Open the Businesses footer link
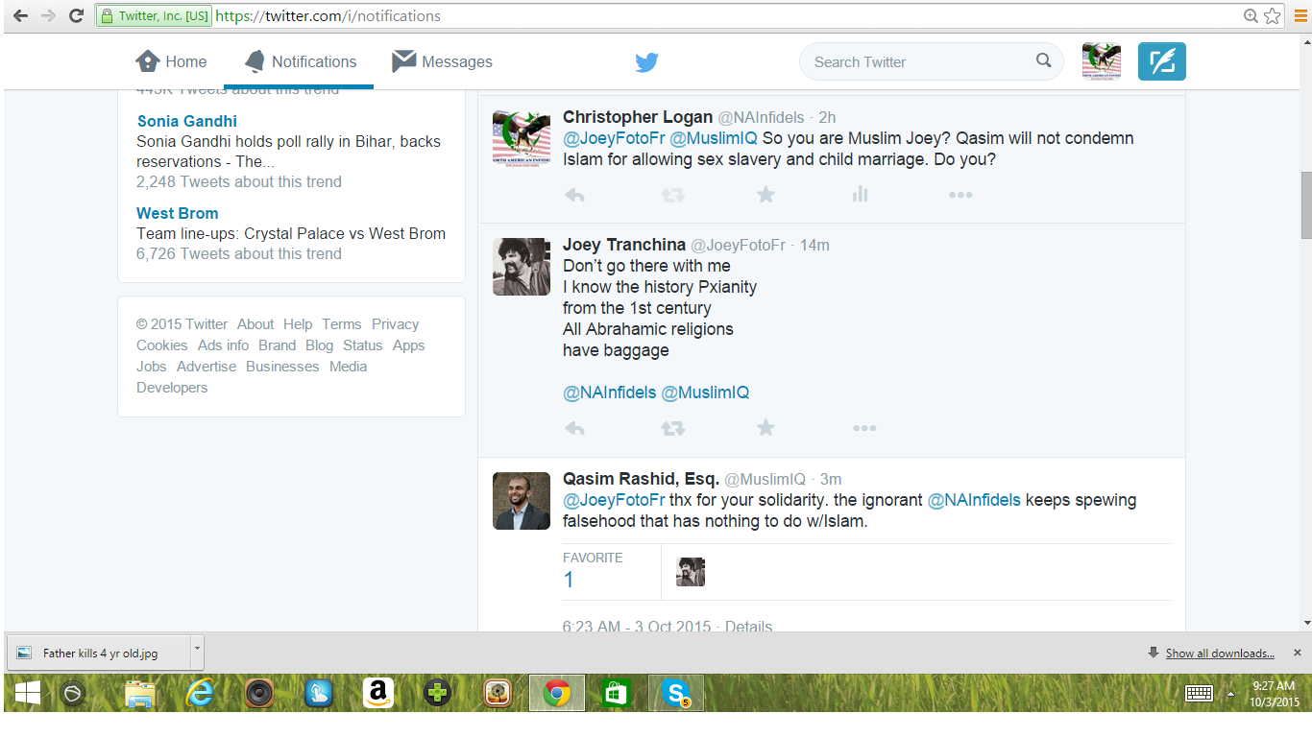The width and height of the screenshot is (1312, 737). coord(282,367)
